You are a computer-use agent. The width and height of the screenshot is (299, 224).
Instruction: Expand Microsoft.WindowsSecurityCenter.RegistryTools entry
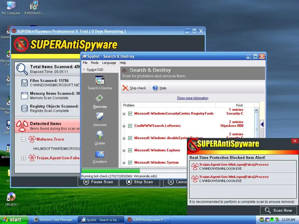pos(124,114)
